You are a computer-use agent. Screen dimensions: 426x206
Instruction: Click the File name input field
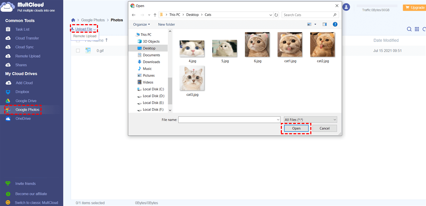point(229,120)
